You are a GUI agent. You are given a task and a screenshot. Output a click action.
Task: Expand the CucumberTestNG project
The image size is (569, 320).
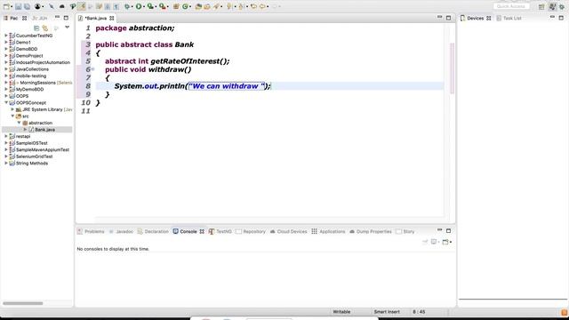click(6, 36)
